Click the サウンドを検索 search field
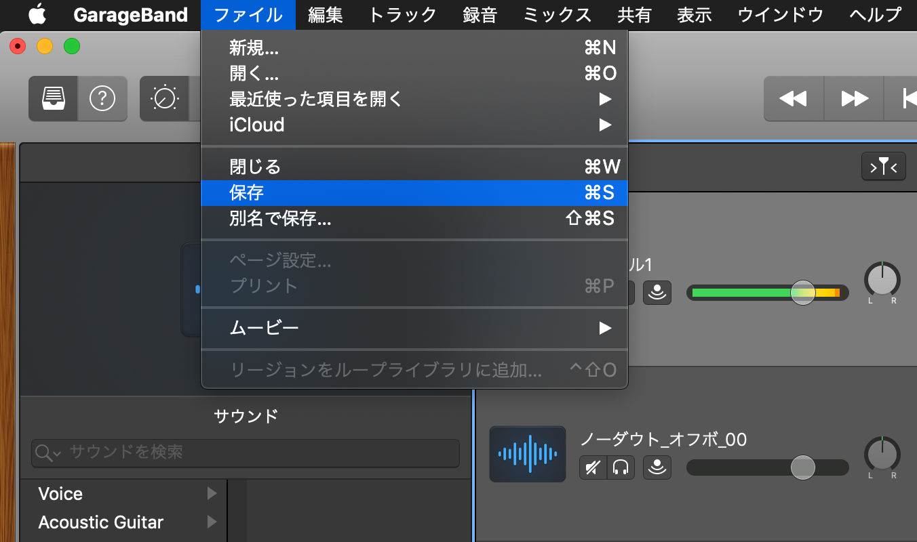 [x=246, y=453]
